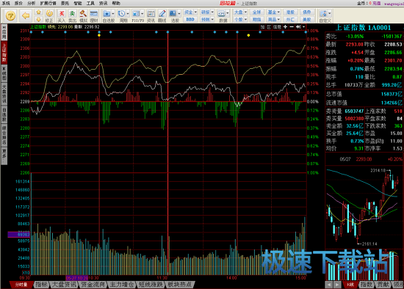
Task: Click the yellow back arrow icon
Action: [x=26, y=15]
